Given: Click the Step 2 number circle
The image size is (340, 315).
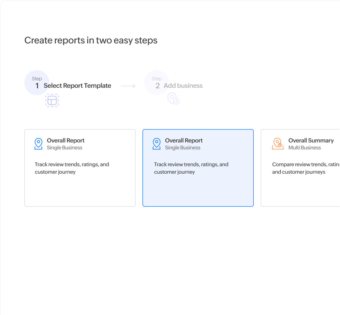Looking at the screenshot, I should click(x=157, y=83).
